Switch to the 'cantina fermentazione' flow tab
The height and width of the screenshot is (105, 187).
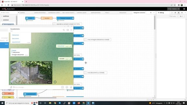pyautogui.click(x=40, y=13)
